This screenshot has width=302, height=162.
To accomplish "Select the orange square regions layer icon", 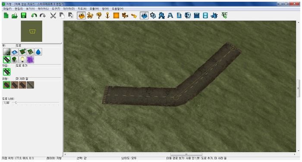I will pyautogui.click(x=116, y=16).
